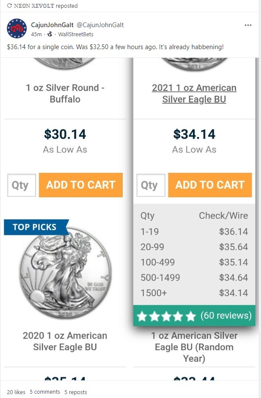Click the repost arrow icon beside NEON REVOLT

(x=9, y=6)
